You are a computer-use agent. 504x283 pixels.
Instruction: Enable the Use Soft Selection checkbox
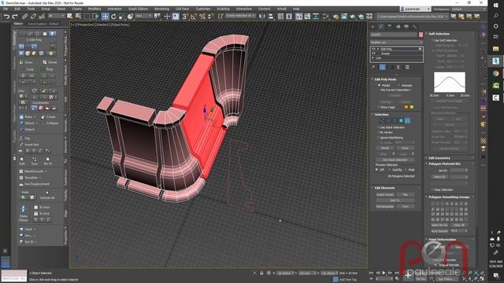click(x=432, y=40)
